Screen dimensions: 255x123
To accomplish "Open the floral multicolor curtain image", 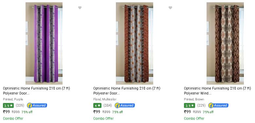I will coord(135,43).
